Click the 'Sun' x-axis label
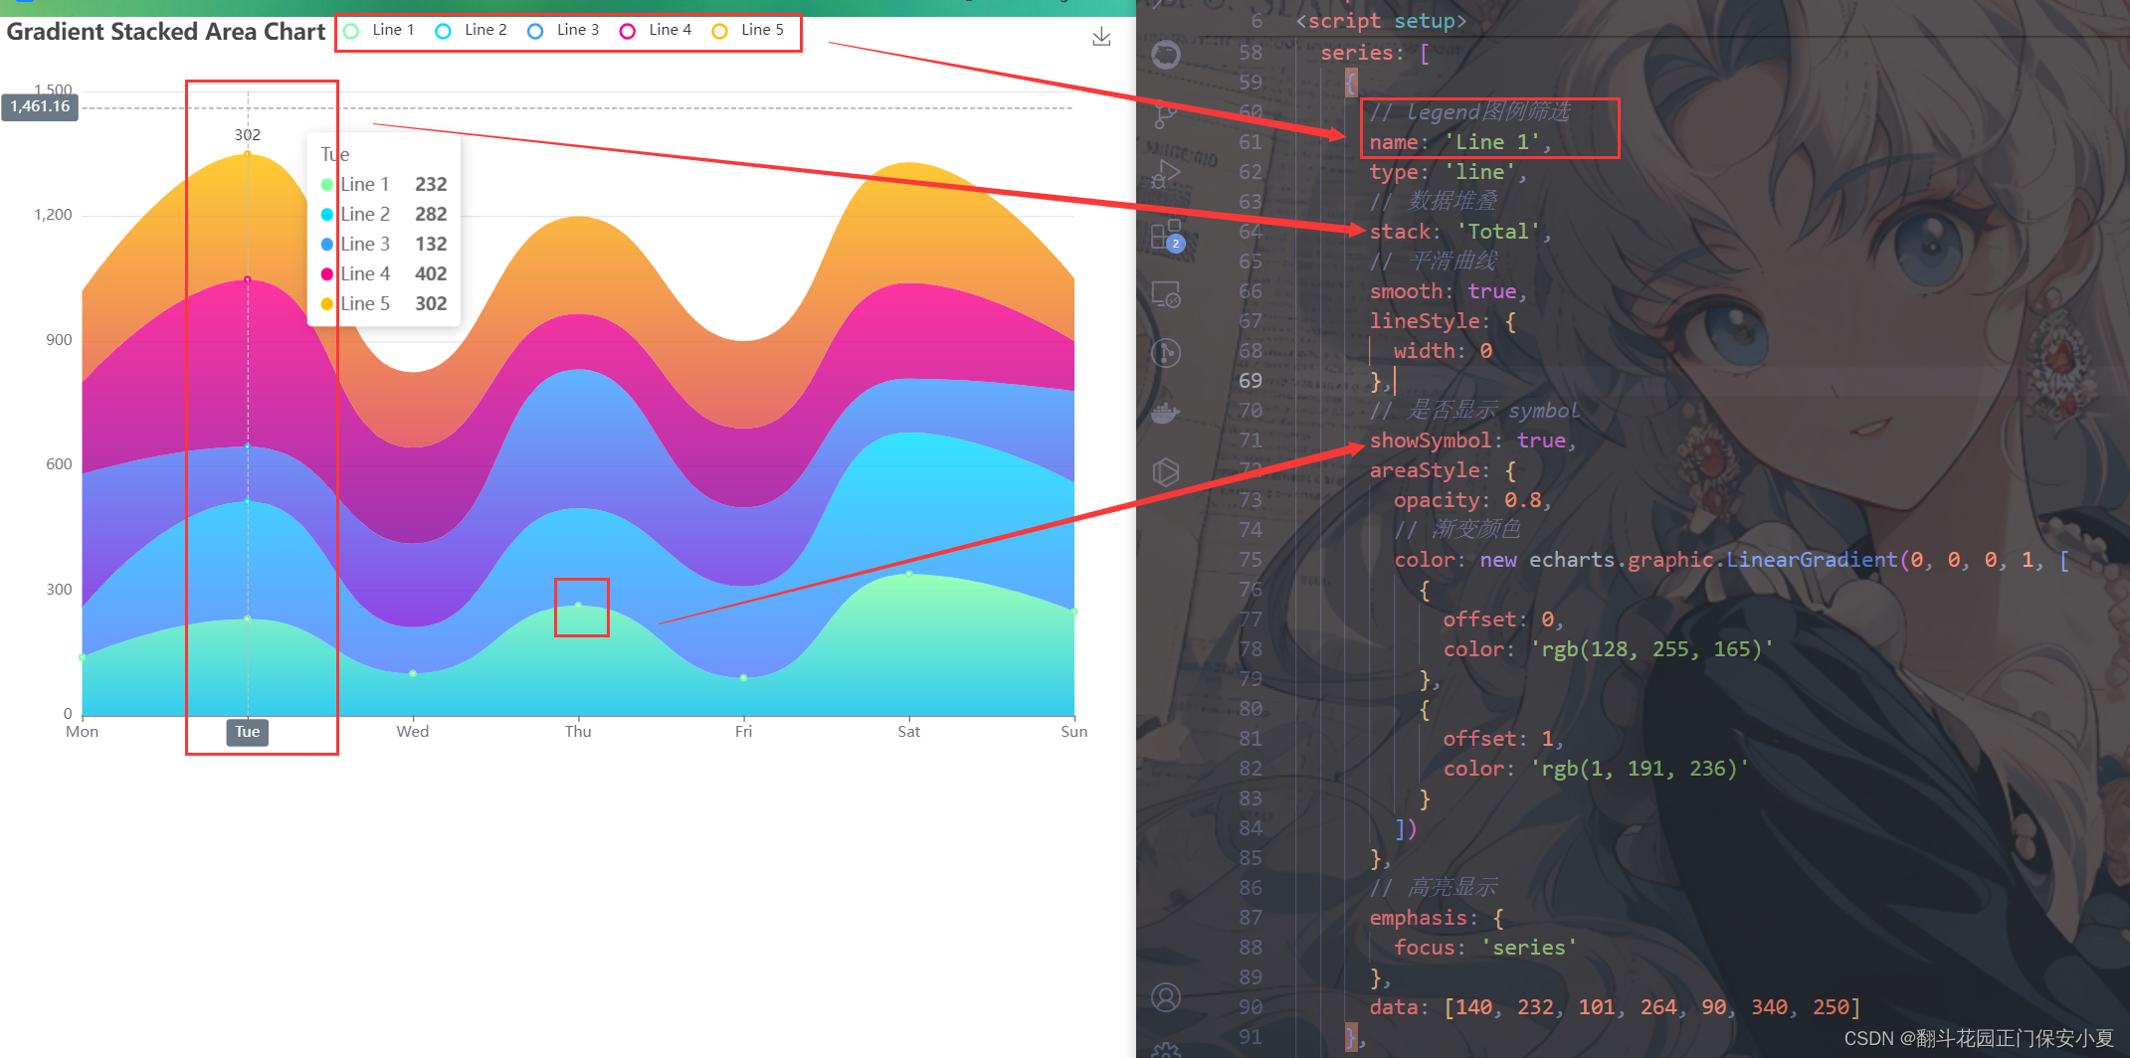The height and width of the screenshot is (1058, 2130). click(x=1073, y=732)
